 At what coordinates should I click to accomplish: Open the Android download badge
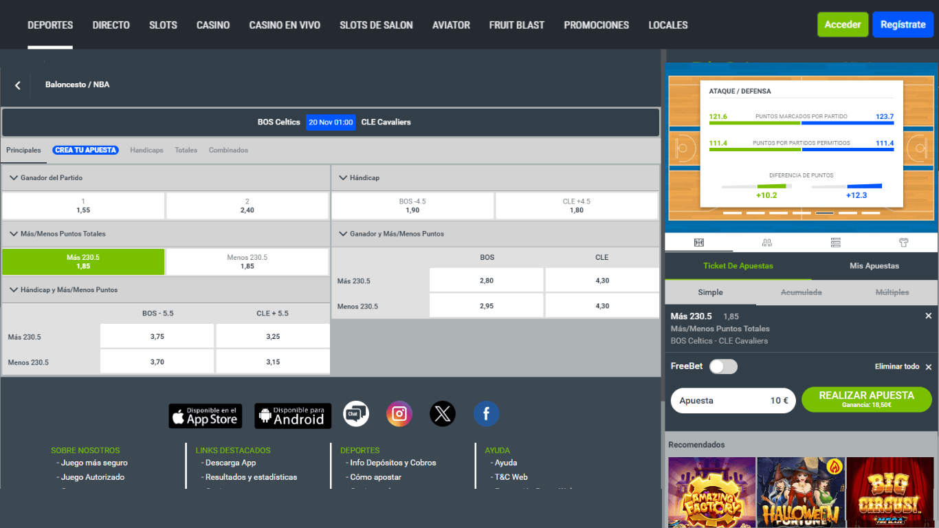point(293,415)
